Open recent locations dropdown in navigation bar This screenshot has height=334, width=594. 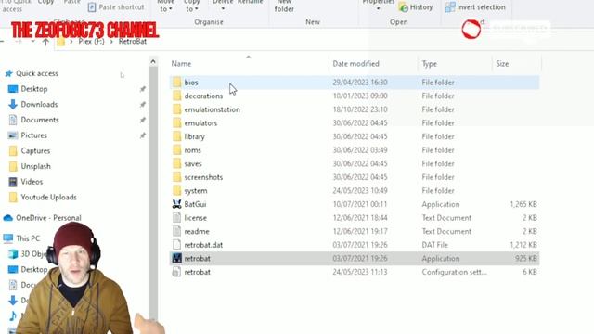pos(33,41)
